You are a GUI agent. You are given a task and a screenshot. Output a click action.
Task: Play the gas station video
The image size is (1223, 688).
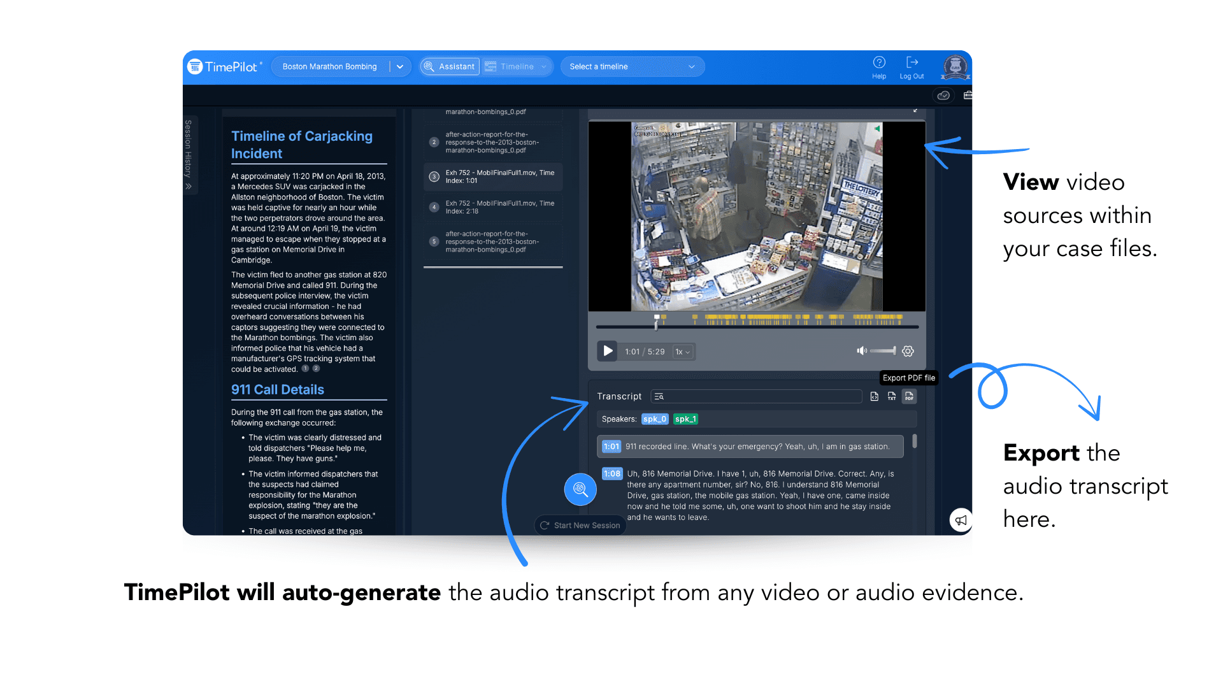(x=607, y=351)
